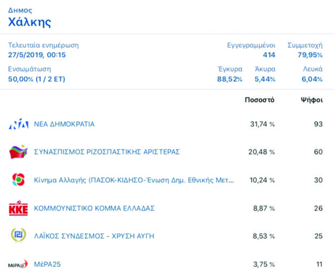336x276 pixels.
Task: Select the Κίνημα Αλλαγής party name
Action: pyautogui.click(x=134, y=180)
